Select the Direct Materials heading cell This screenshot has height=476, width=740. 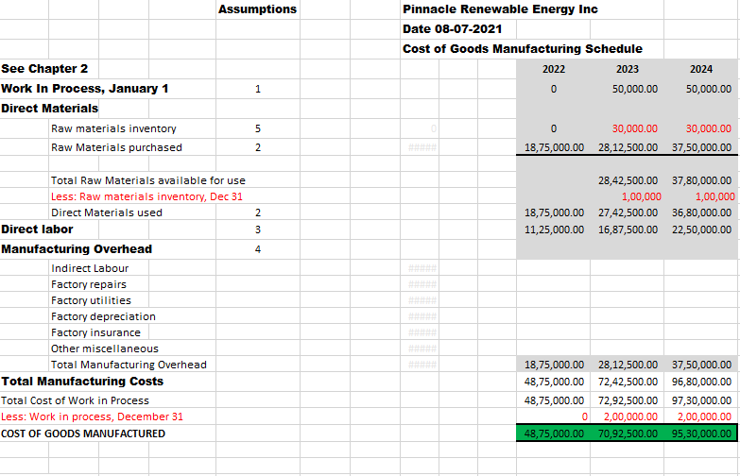[x=49, y=109]
